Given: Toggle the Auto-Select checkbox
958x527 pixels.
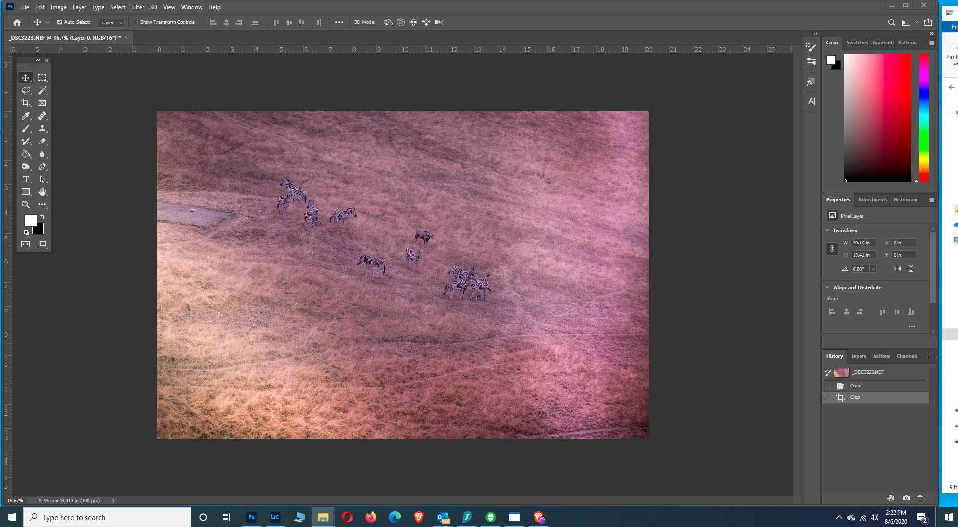Looking at the screenshot, I should pos(59,22).
